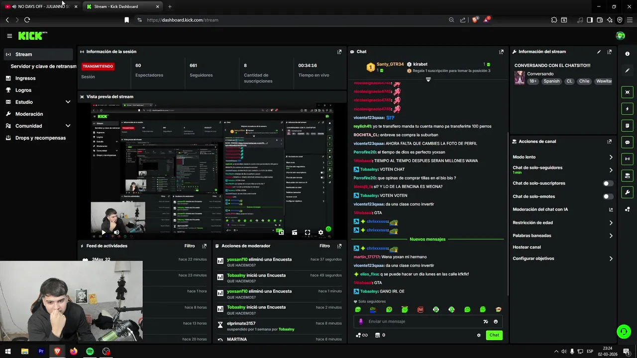The height and width of the screenshot is (358, 637).
Task: Open Filtro in Feed de actividades
Action: [190, 246]
